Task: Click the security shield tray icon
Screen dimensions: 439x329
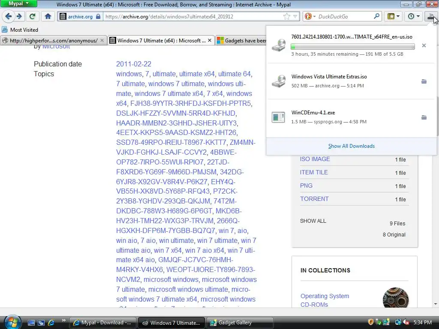Action: coord(371,322)
